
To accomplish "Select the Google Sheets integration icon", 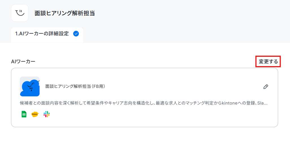I will 24,114.
